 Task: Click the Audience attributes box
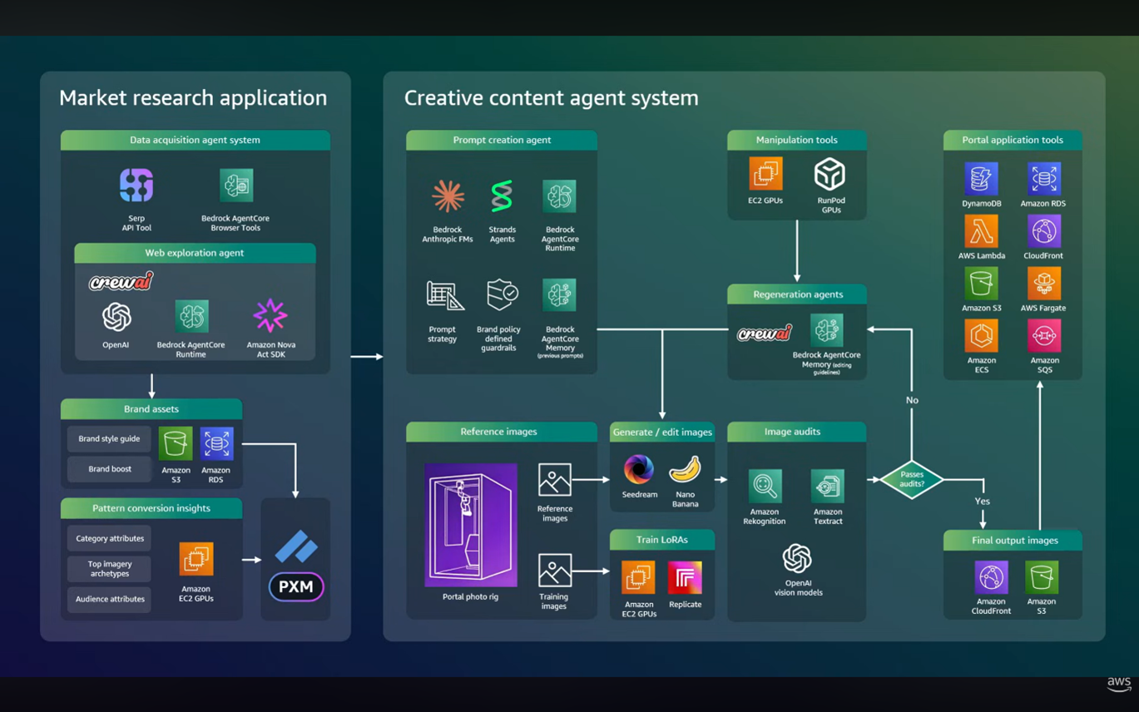109,599
